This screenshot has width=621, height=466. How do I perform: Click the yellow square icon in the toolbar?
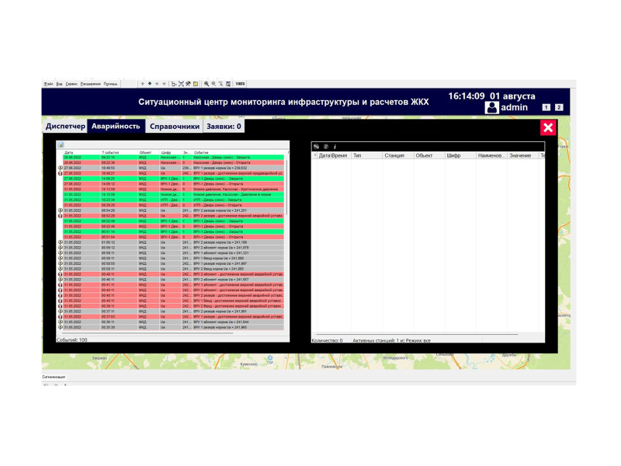click(x=196, y=84)
